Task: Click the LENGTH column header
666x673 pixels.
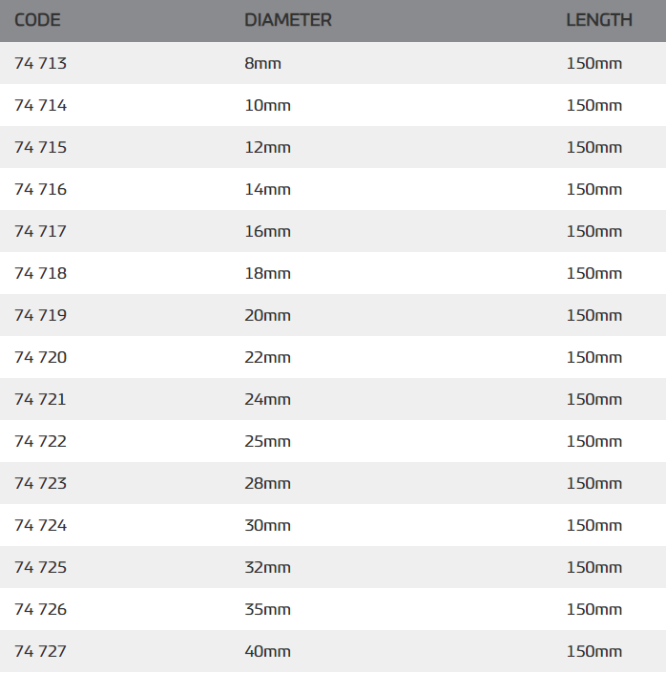Action: (x=598, y=20)
